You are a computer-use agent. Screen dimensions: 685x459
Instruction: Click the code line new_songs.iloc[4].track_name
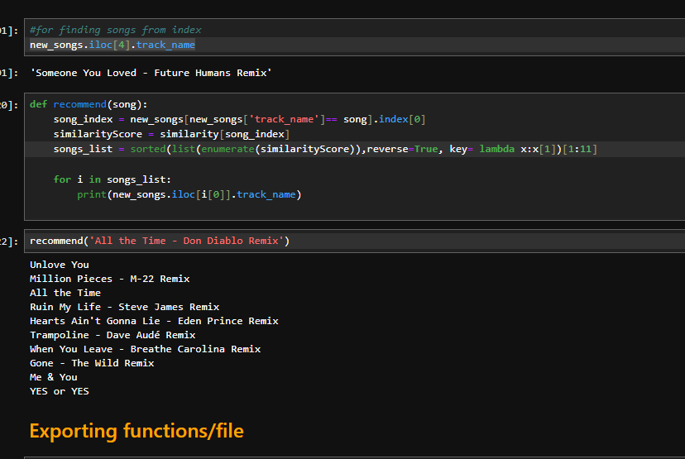coord(113,45)
